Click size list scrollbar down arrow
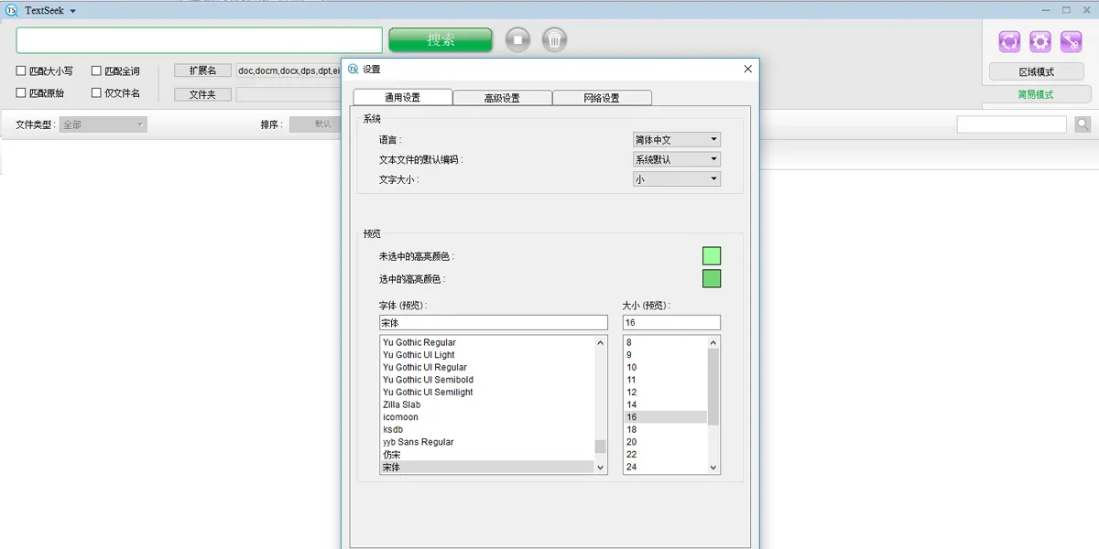This screenshot has width=1099, height=549. pos(713,467)
